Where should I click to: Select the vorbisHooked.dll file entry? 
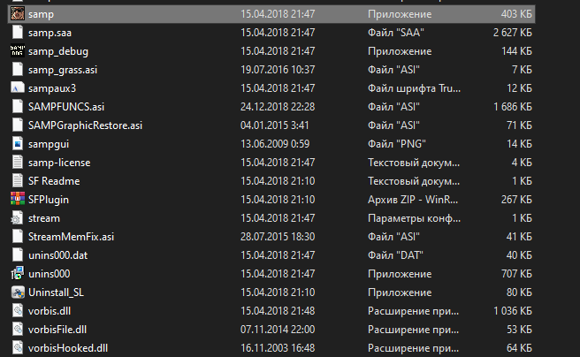click(68, 348)
